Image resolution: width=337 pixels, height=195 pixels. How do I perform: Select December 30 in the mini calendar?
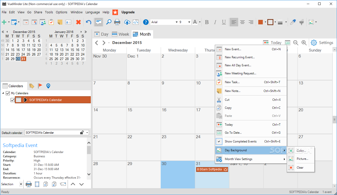click(x=18, y=59)
